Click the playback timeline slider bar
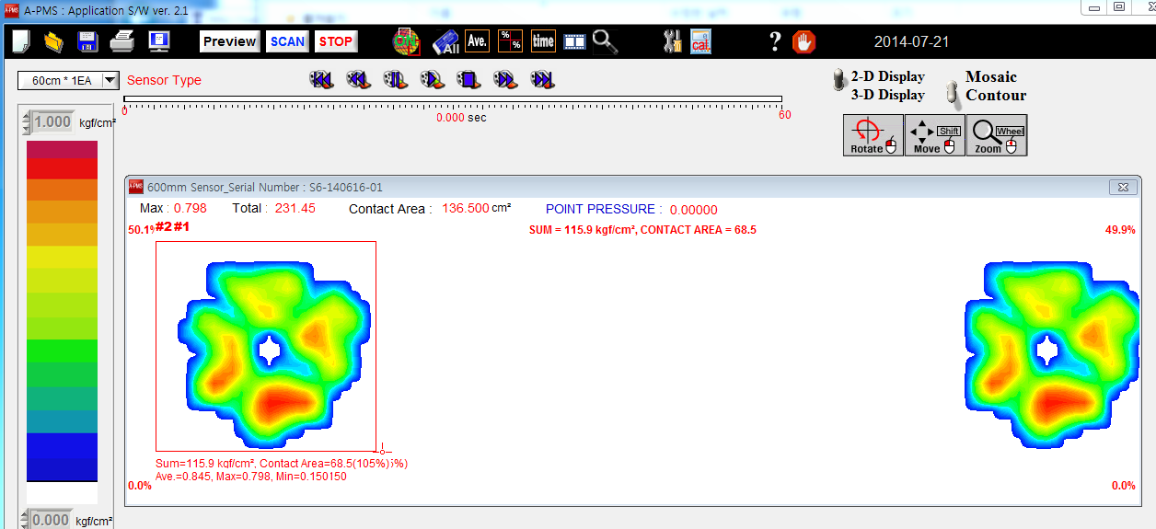 pos(452,98)
